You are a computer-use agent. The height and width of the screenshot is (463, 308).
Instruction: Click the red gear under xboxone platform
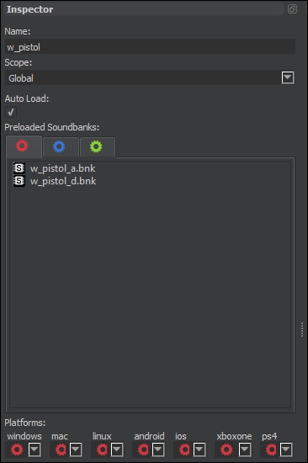226,450
